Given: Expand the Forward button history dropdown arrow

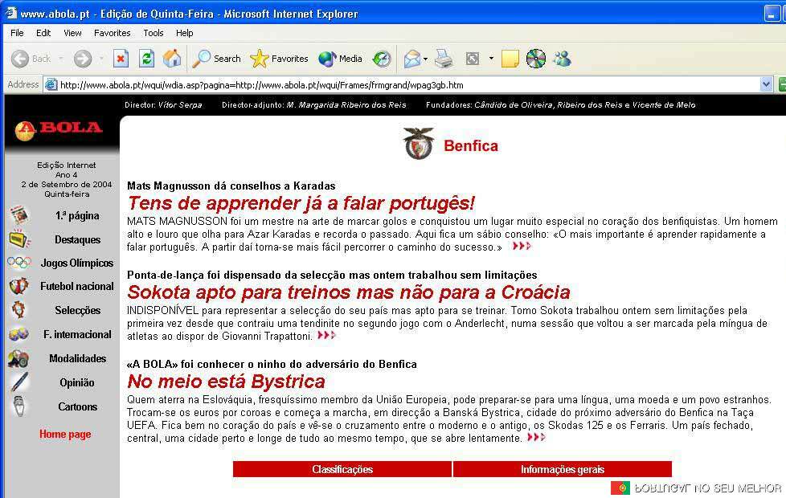Looking at the screenshot, I should 101,59.
